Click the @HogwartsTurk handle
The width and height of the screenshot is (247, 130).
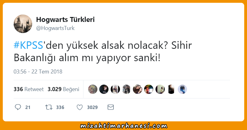[x=55, y=28]
